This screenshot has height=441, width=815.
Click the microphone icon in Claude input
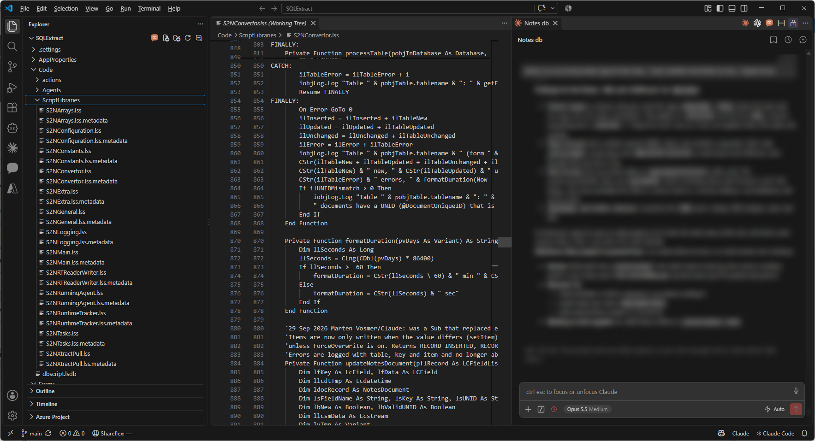point(796,391)
